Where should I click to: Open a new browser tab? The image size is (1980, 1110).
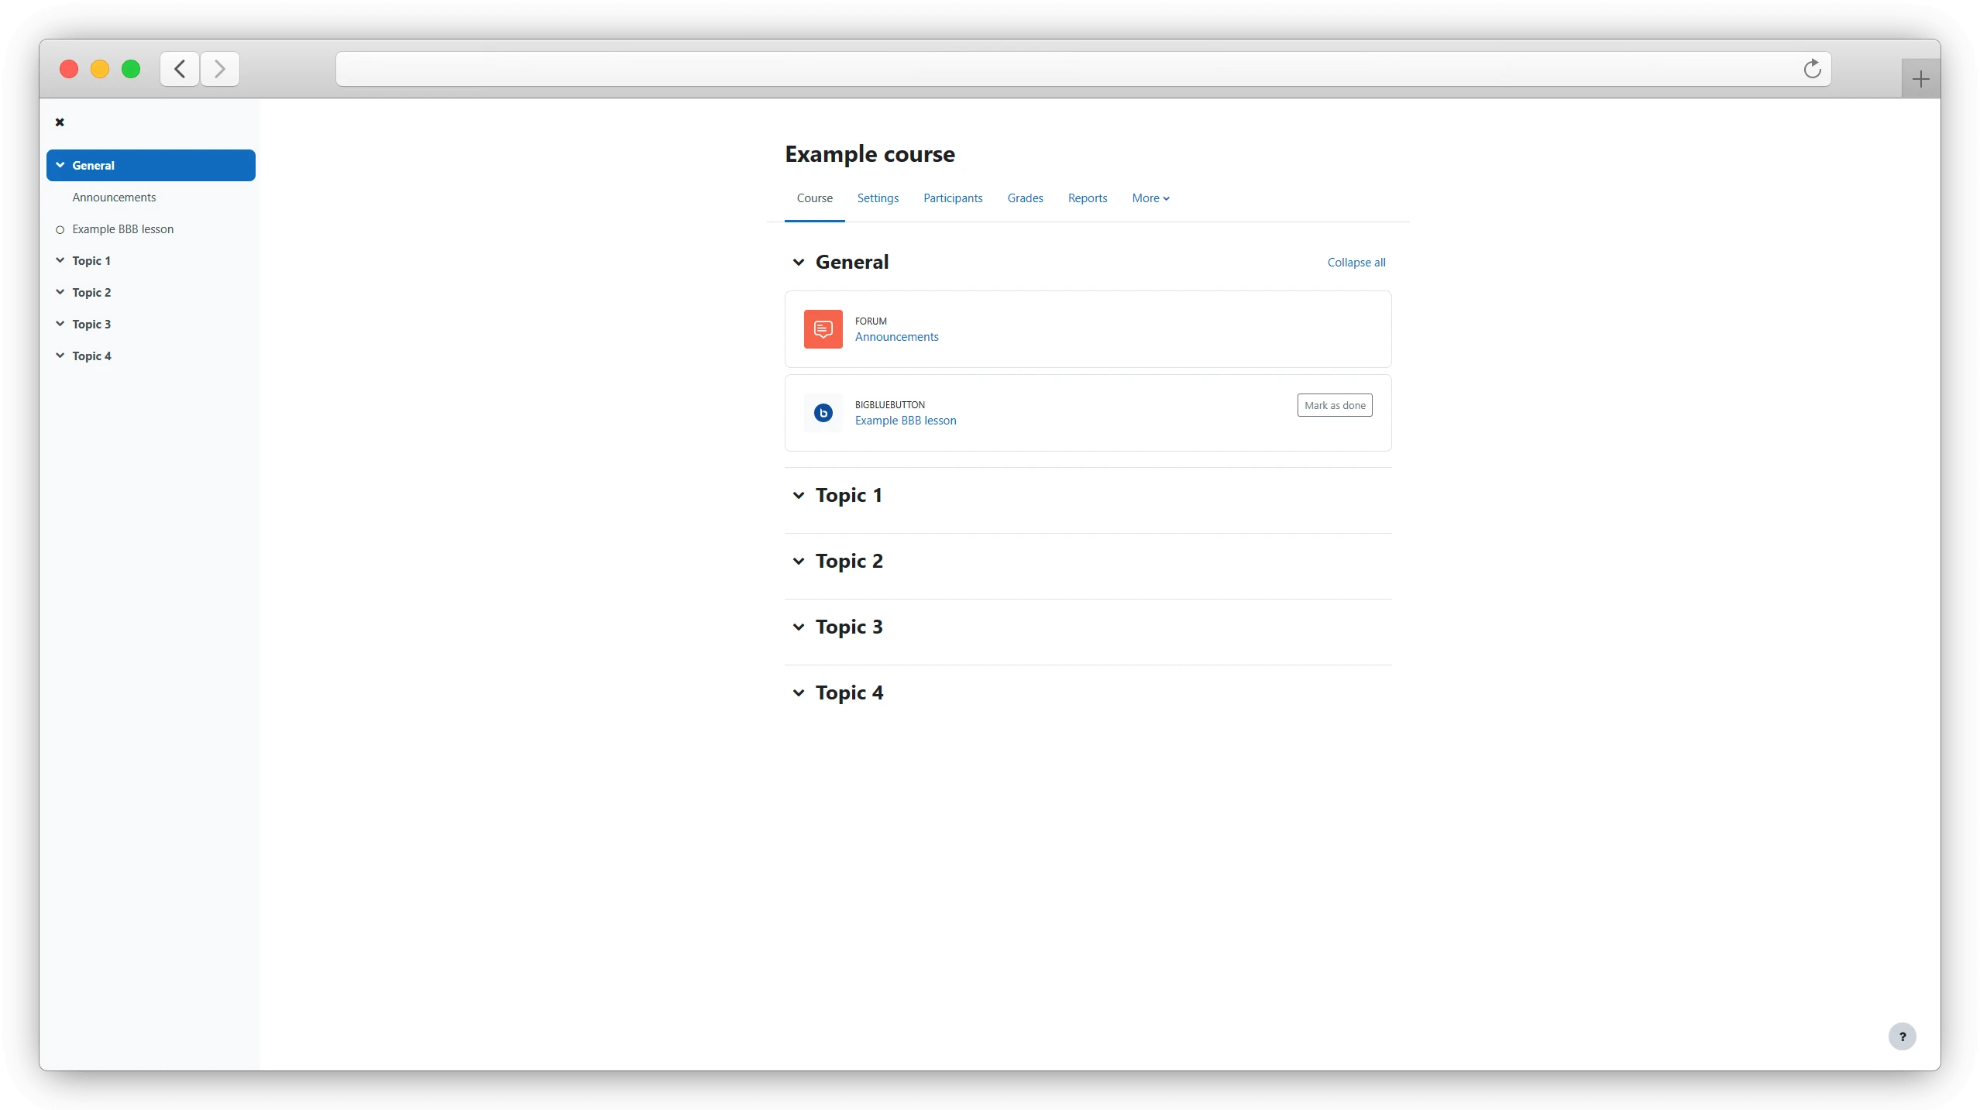coord(1920,77)
